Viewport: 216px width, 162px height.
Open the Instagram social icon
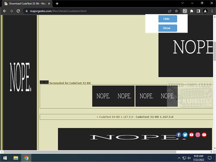point(198,135)
